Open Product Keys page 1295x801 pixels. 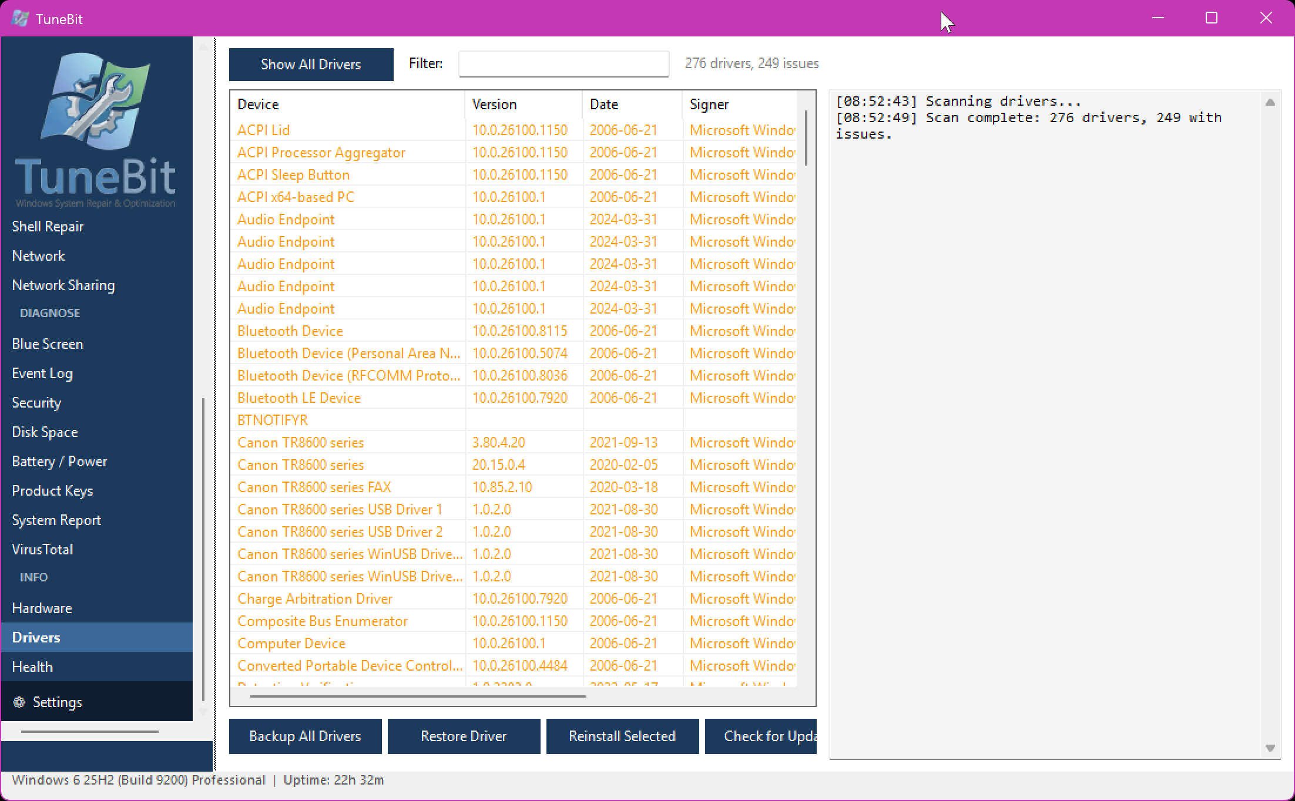(97, 490)
